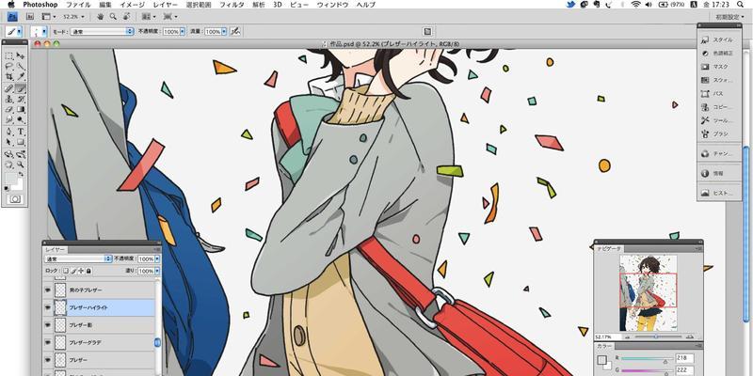Select the Move tool in toolbox

click(20, 56)
